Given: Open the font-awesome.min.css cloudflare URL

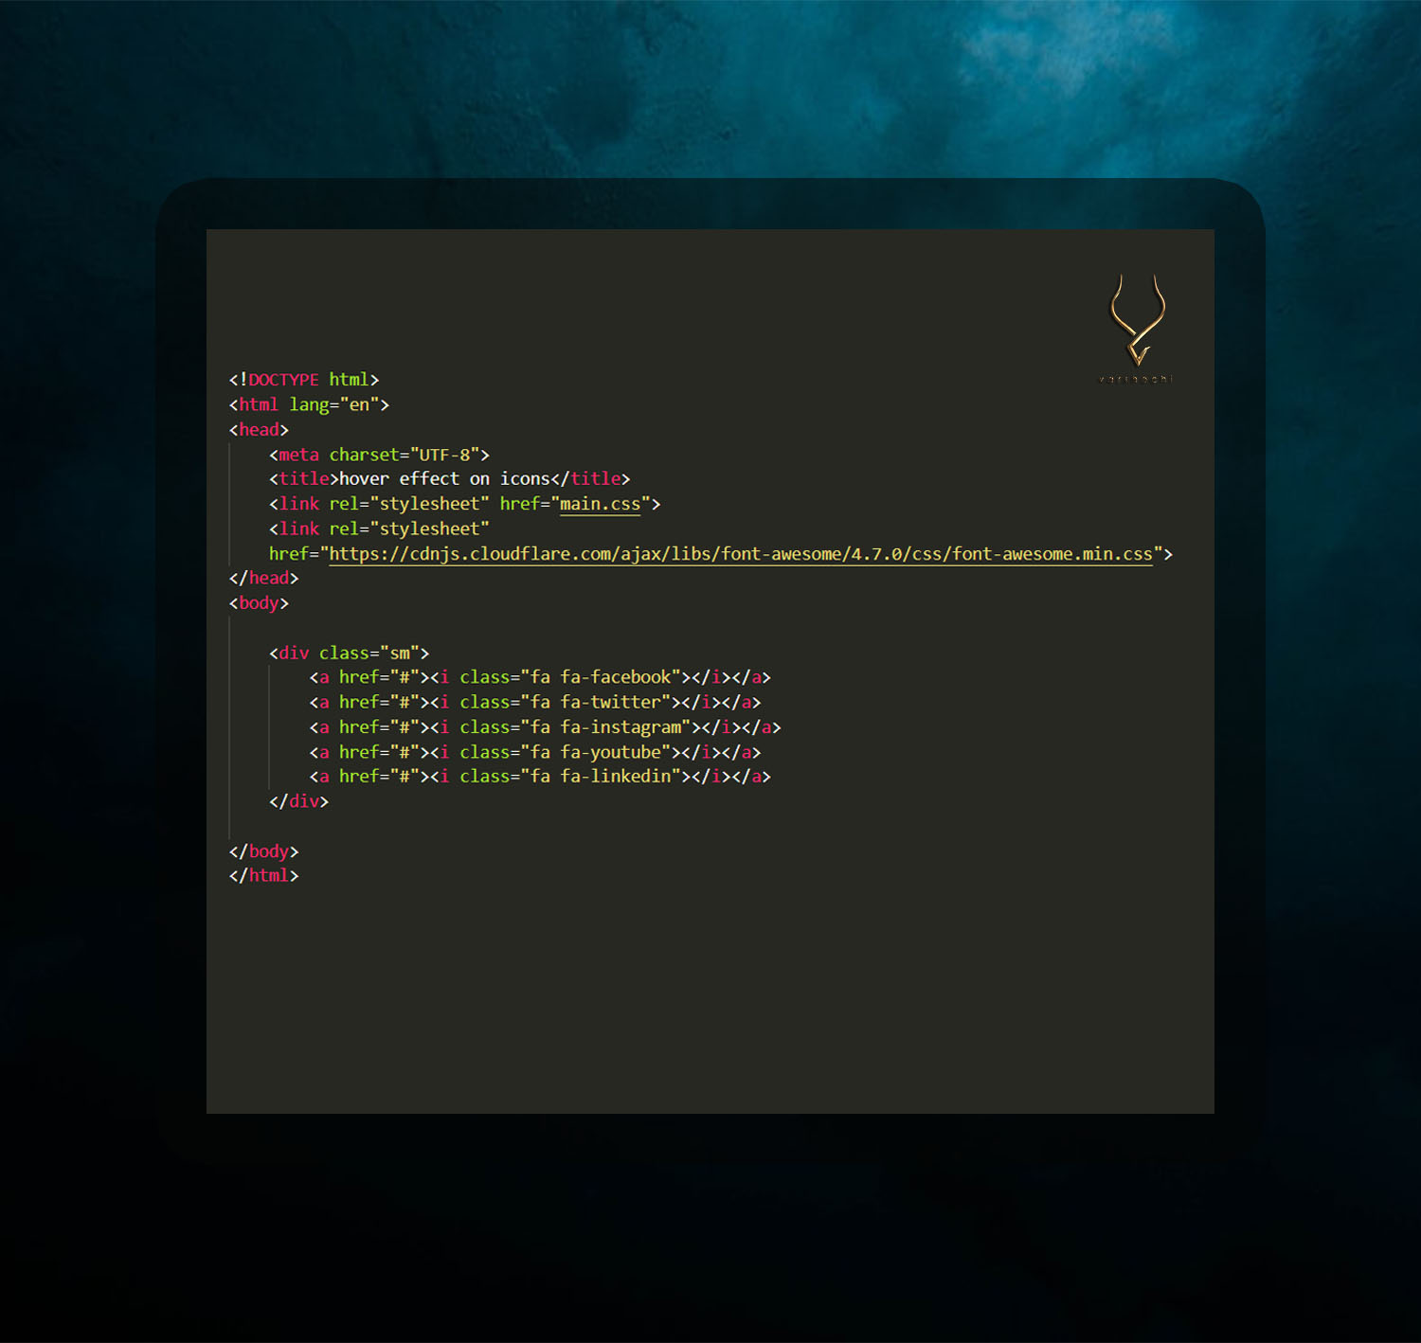Looking at the screenshot, I should click(739, 554).
